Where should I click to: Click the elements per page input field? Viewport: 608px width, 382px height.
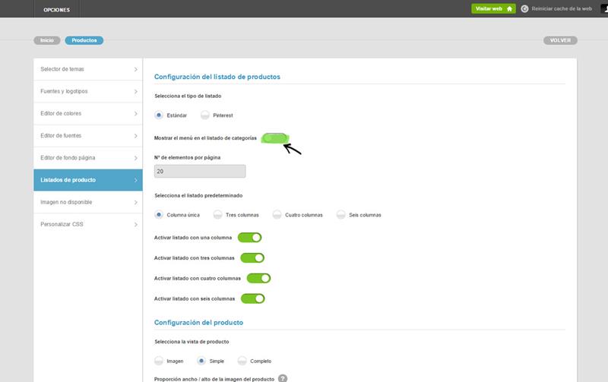point(200,172)
